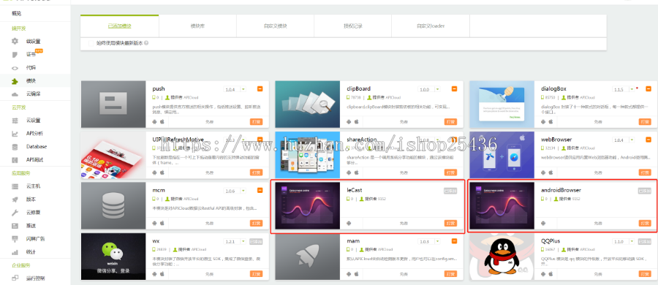Click orange 打赏 button on QQPlus card

click(645, 274)
